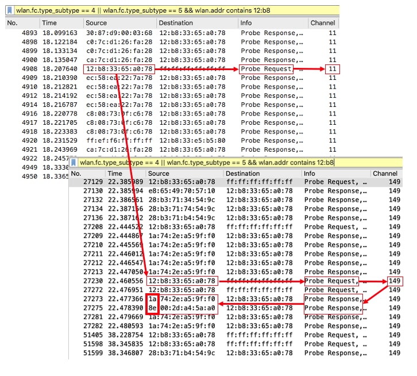Select packet 4921 at time 18.243969
Screen dimensions: 417x376
point(172,149)
